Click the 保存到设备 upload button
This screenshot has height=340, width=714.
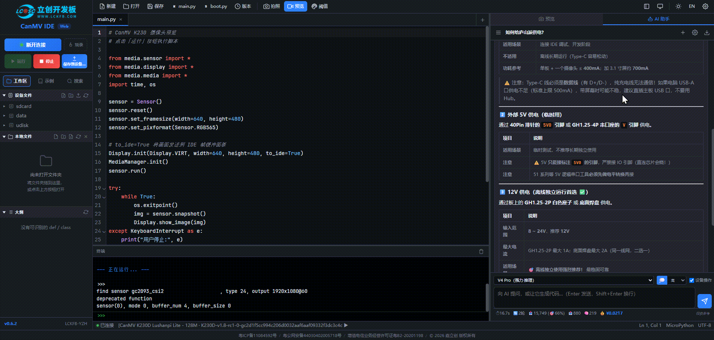(x=74, y=61)
